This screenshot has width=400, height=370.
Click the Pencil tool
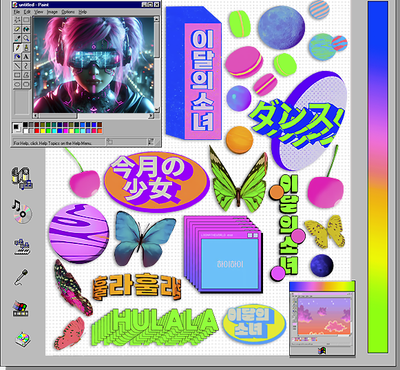coord(17,48)
